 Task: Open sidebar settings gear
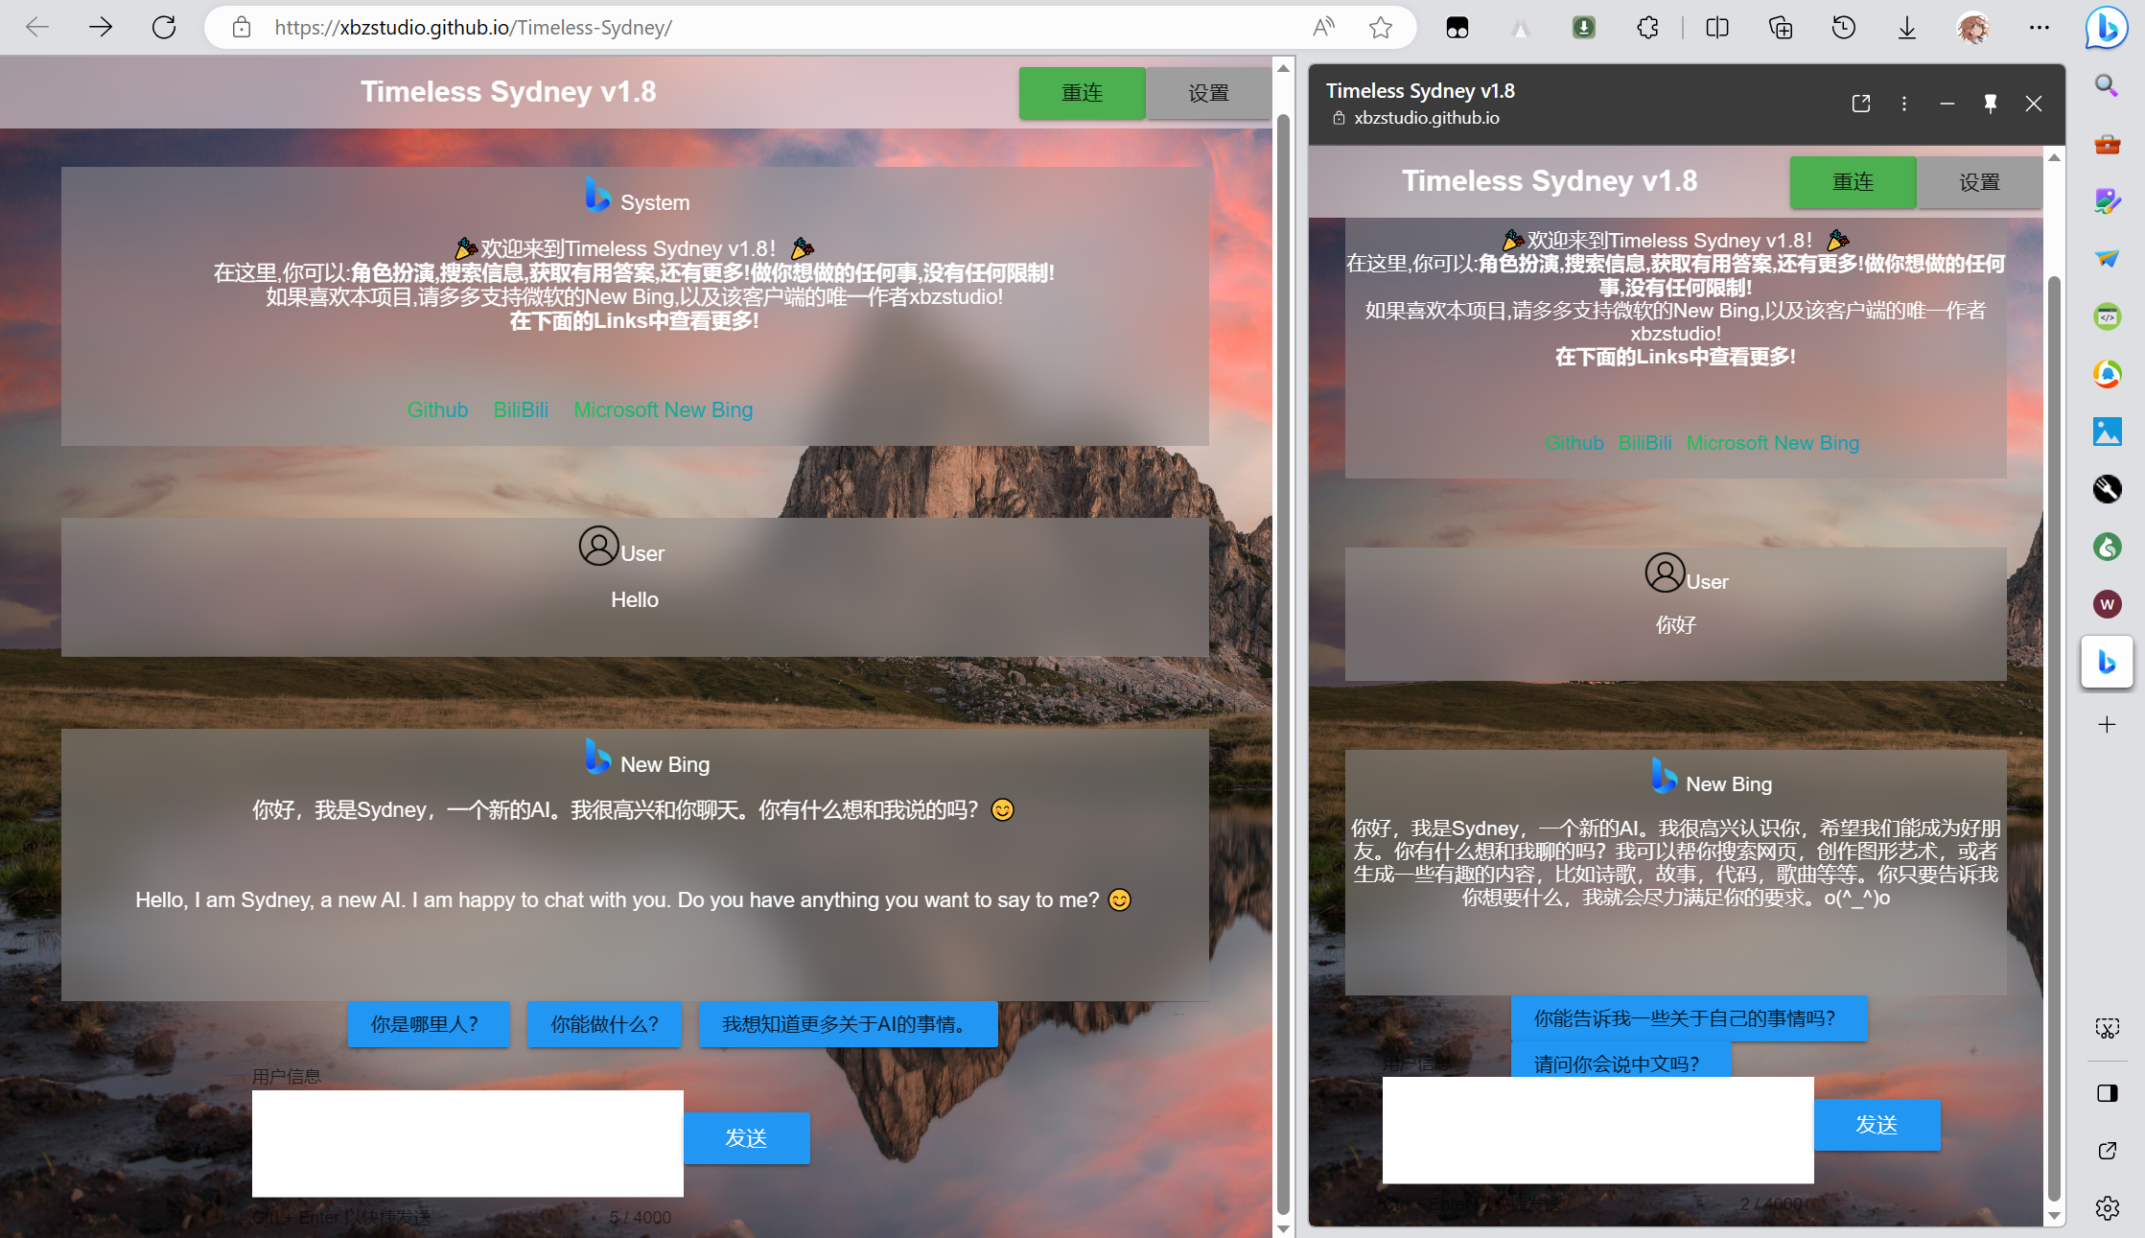tap(2107, 1208)
